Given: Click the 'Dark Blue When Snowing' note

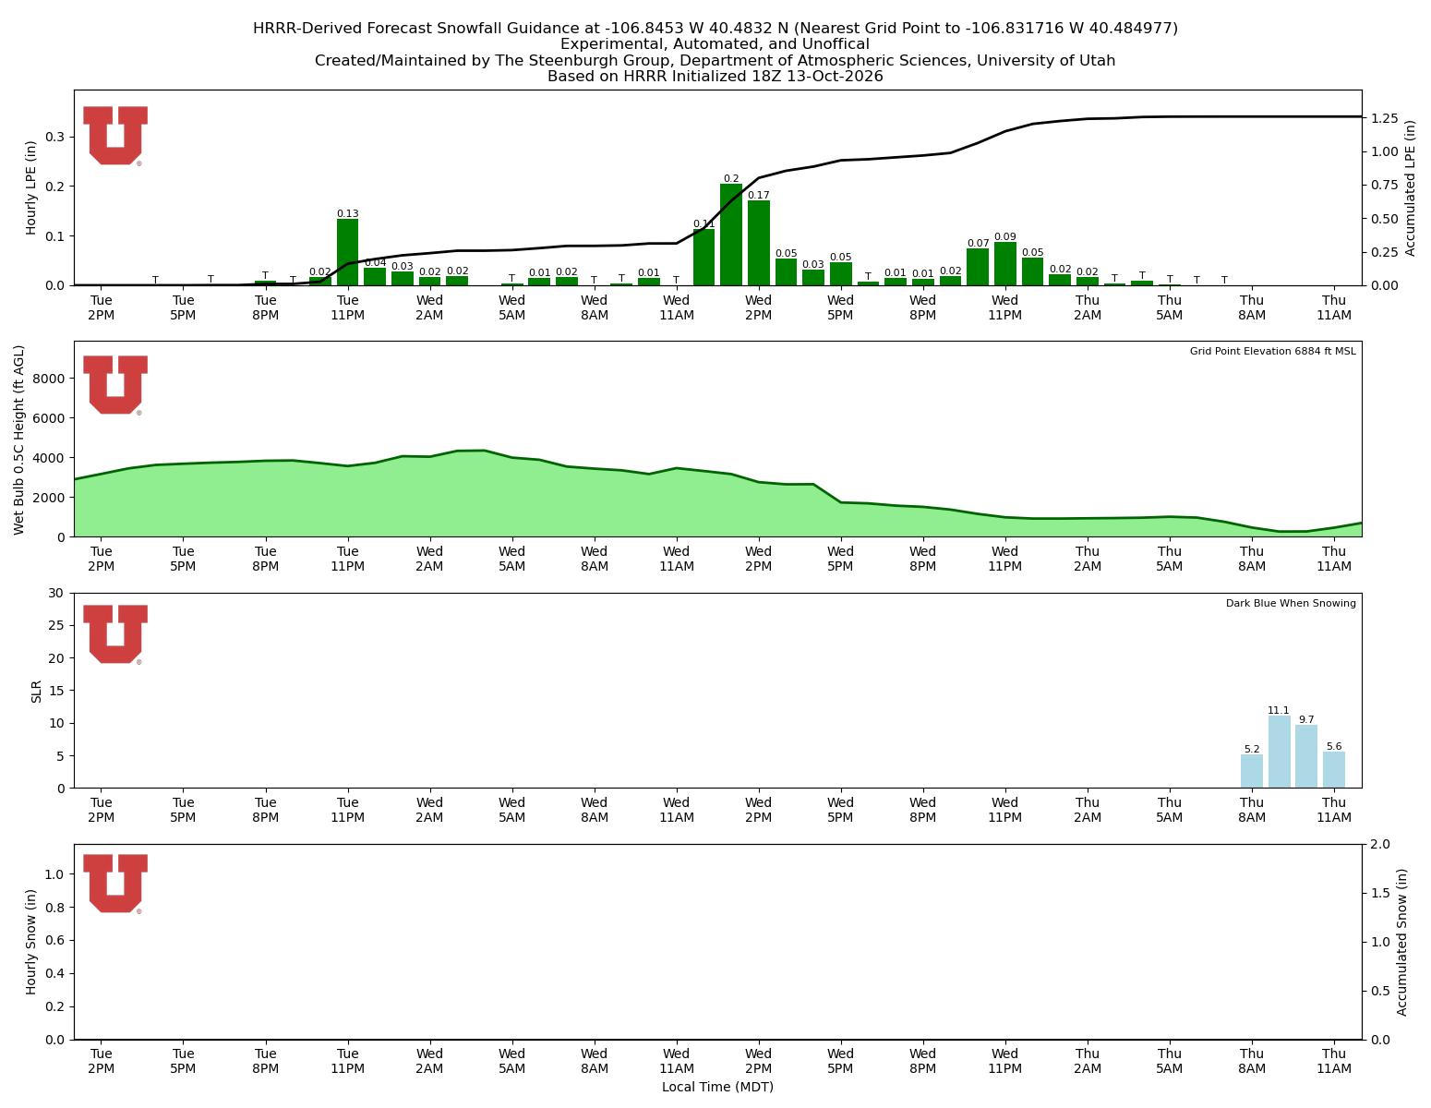Looking at the screenshot, I should 1291,604.
